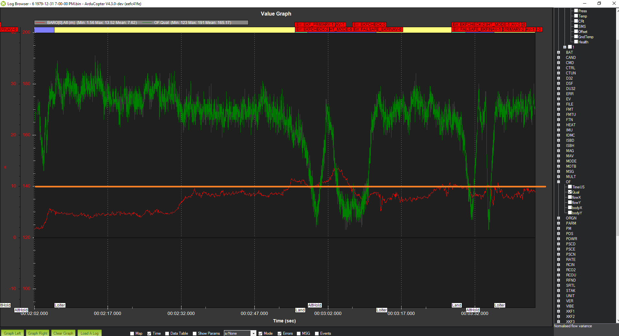Expand the IMU tree node
The width and height of the screenshot is (619, 336).
click(558, 130)
